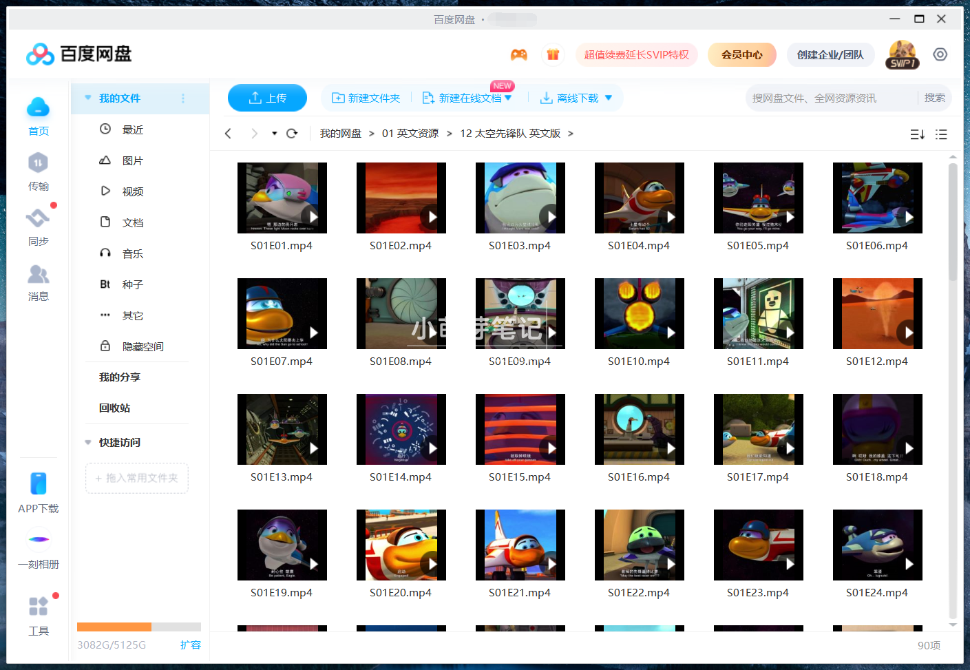Click the 会员中心 button
970x670 pixels.
pyautogui.click(x=741, y=54)
